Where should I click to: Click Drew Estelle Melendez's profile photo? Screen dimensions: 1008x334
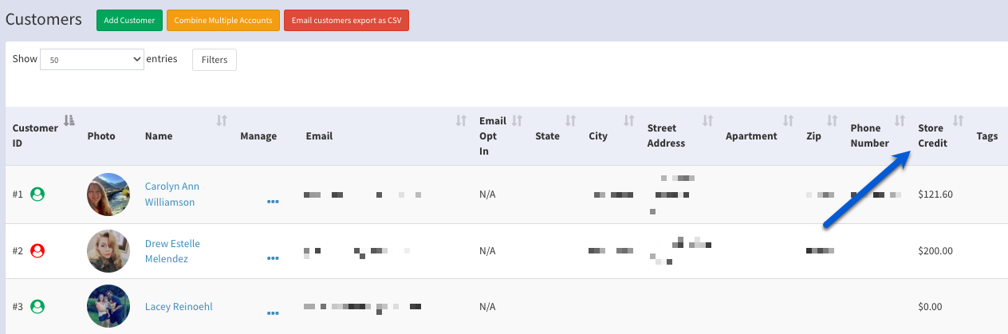pos(108,251)
